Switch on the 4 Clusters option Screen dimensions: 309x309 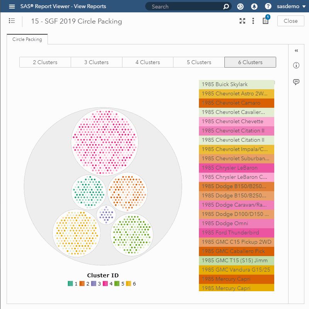click(148, 62)
